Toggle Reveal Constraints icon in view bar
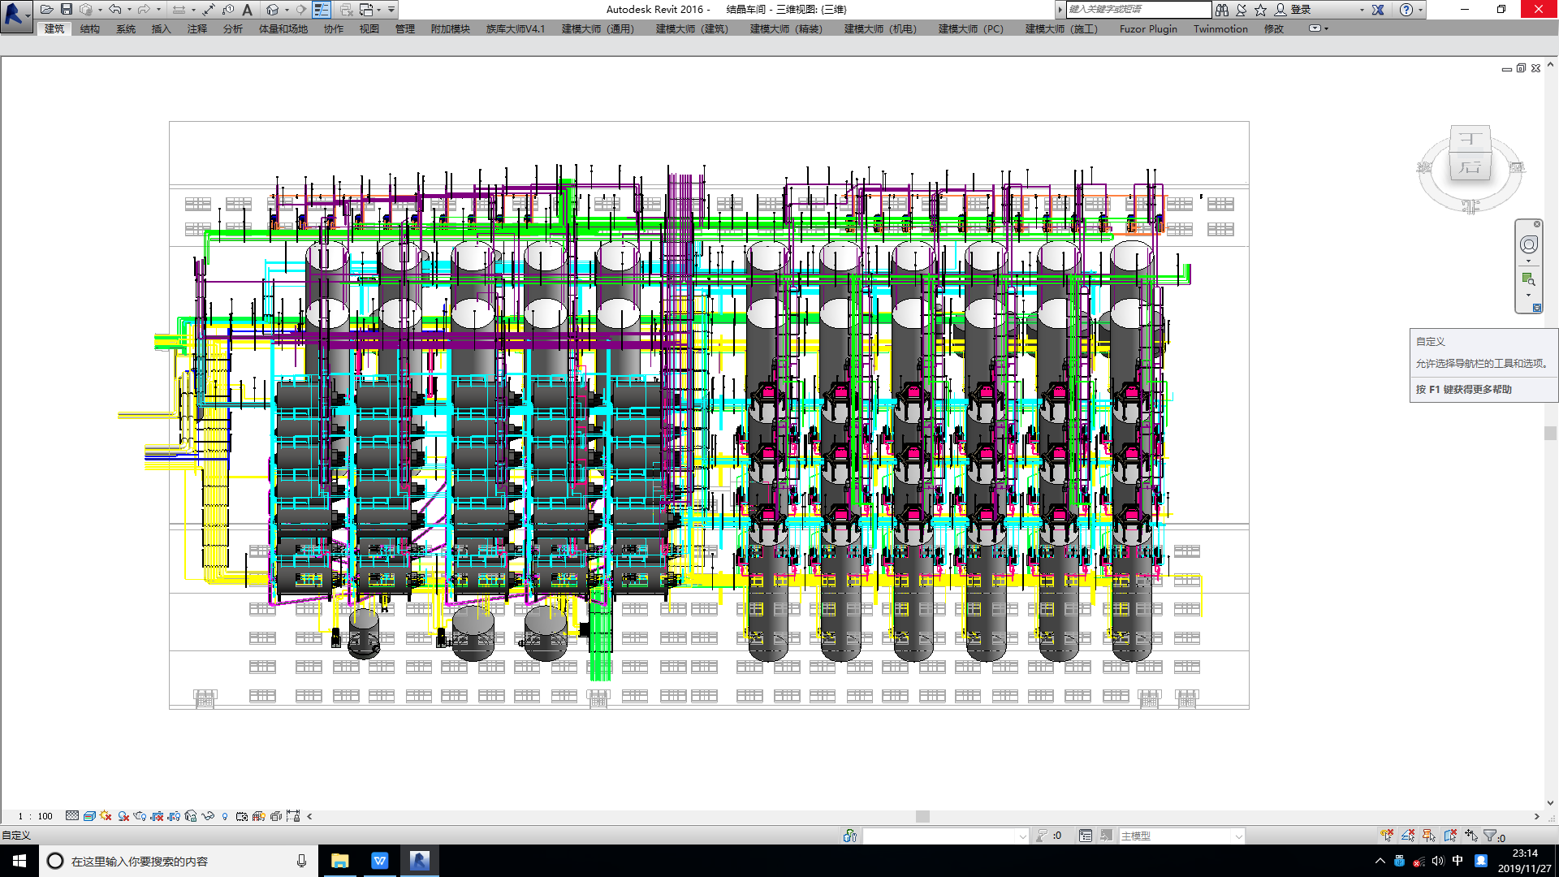 (x=293, y=816)
